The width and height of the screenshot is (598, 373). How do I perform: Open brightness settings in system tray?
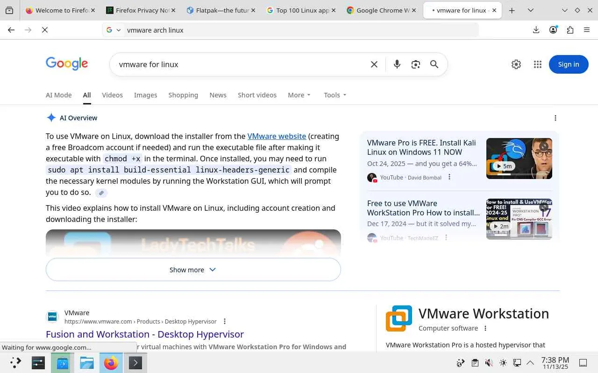(x=503, y=363)
